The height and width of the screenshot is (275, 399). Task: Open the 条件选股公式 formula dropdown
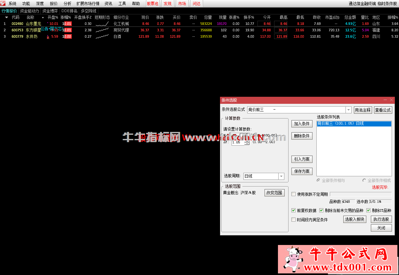click(348, 110)
